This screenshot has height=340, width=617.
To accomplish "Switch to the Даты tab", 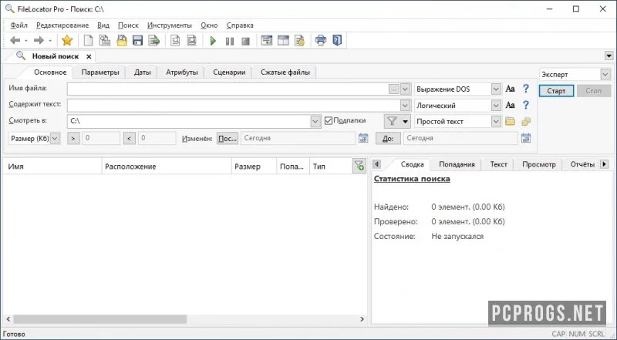I will click(143, 72).
